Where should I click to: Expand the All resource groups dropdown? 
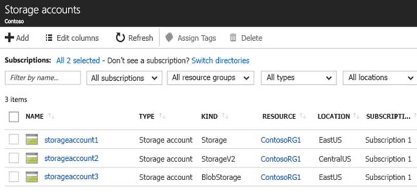(x=211, y=78)
